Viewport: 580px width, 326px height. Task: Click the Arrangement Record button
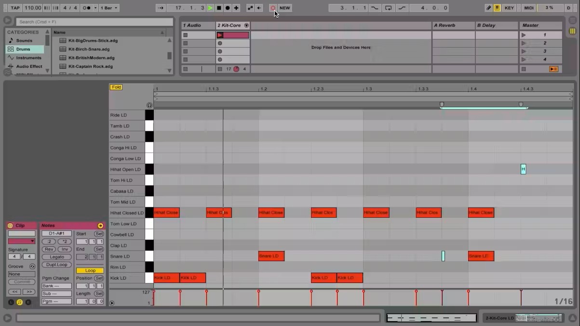click(228, 8)
